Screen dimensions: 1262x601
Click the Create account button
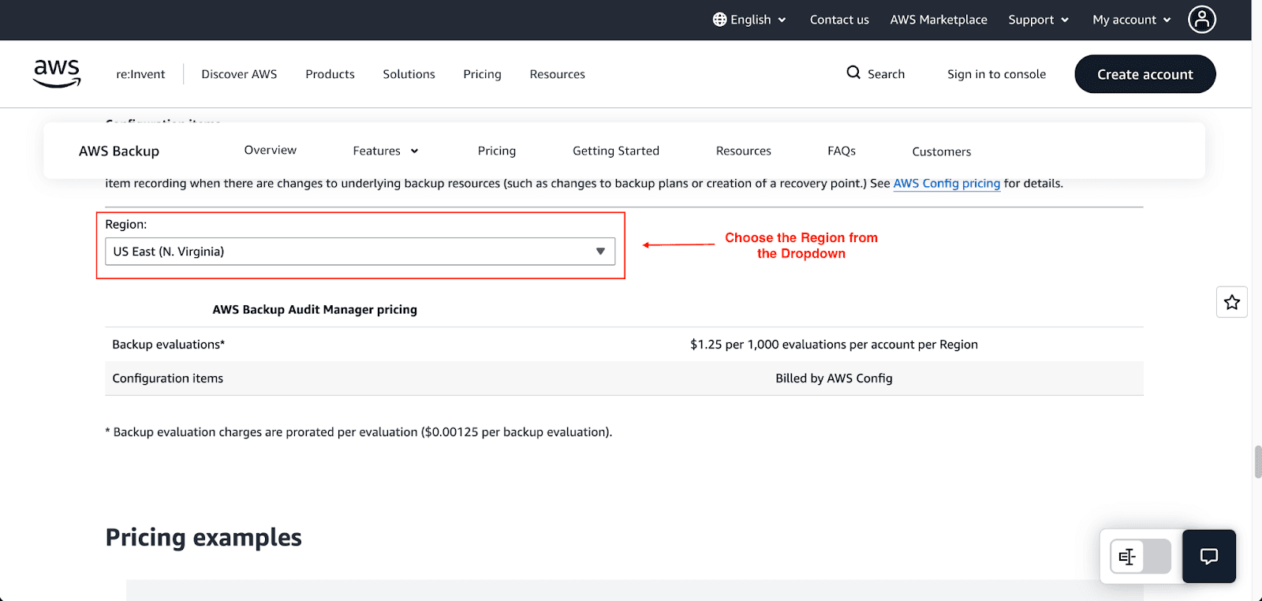click(x=1145, y=74)
